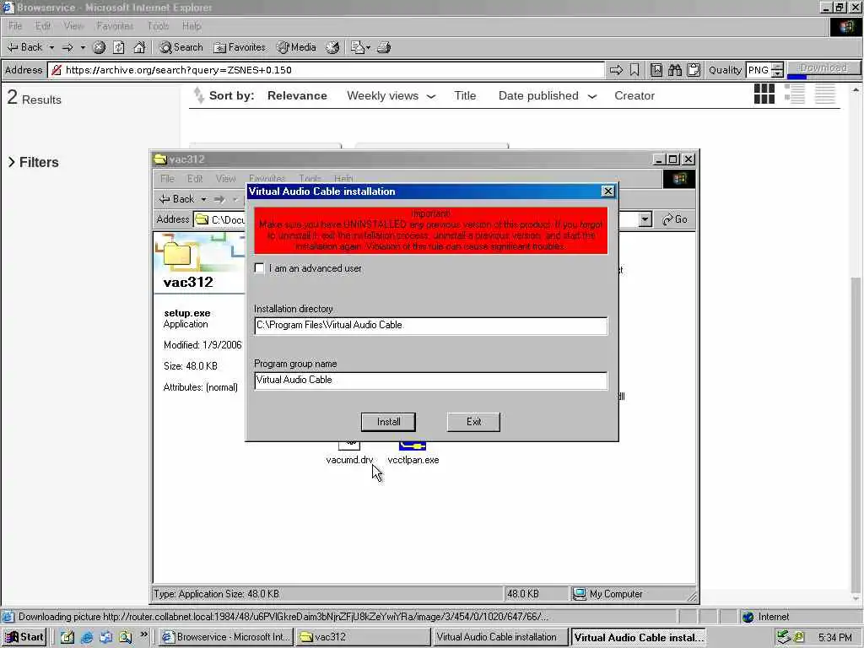Screen dimensions: 864x648
Task: Click the clipboard paste icon
Action: 694,70
